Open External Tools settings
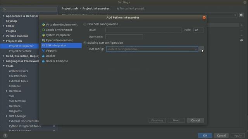248x139 pixels. pyautogui.click(x=18, y=81)
